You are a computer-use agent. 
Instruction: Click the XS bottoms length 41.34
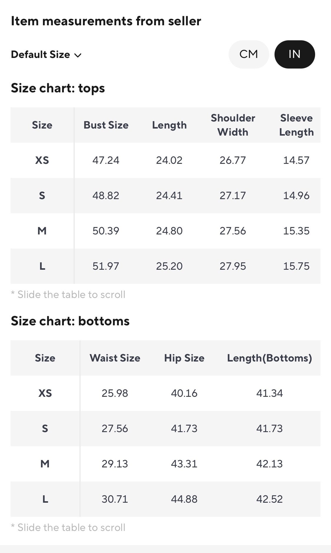click(x=270, y=393)
